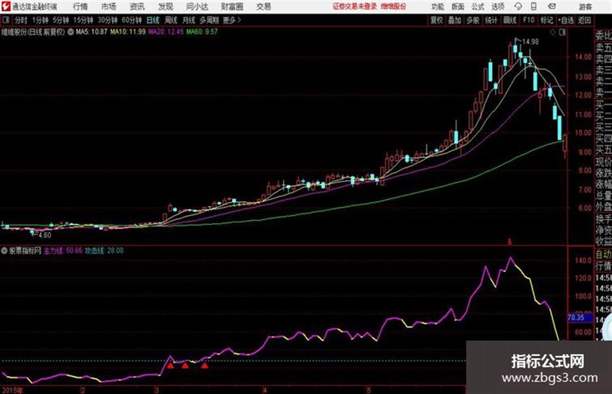Click the 通达信 app logo icon
612x394 pixels.
(x=6, y=6)
